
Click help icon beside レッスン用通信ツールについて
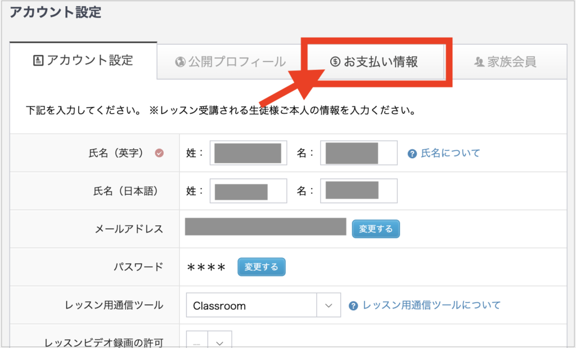point(353,306)
